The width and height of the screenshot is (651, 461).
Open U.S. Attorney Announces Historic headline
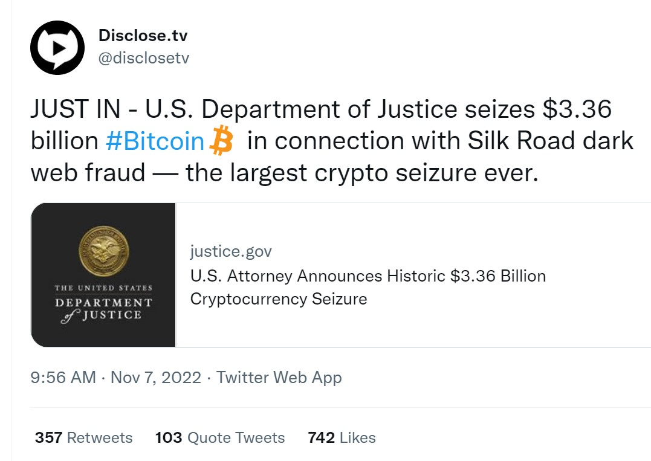click(317, 276)
